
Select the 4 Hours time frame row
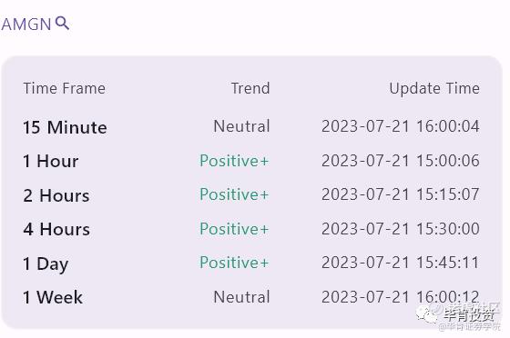pos(251,229)
